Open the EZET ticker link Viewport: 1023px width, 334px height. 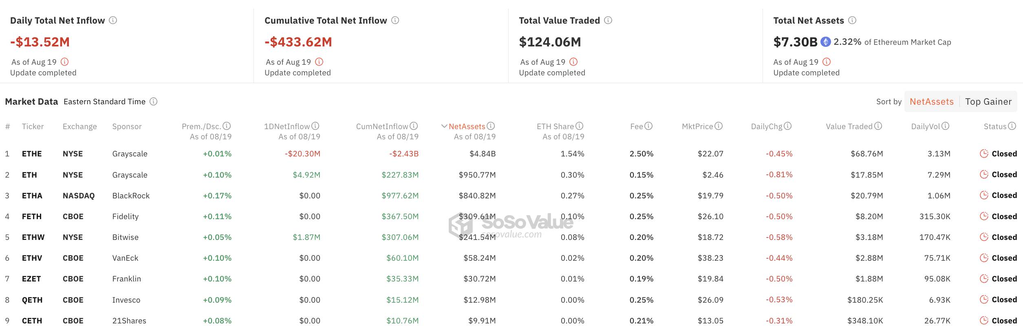pos(31,279)
